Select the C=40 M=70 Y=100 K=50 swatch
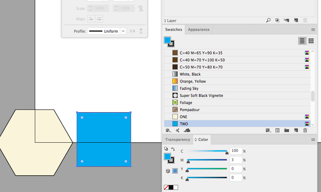321x192 pixels. coord(237,60)
